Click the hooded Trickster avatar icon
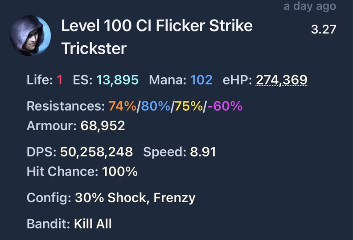Viewport: 353px width, 240px height. [31, 36]
